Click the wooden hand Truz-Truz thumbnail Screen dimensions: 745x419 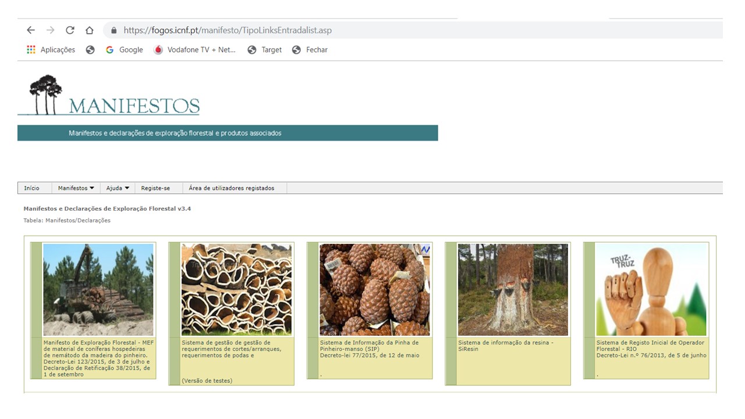651,289
